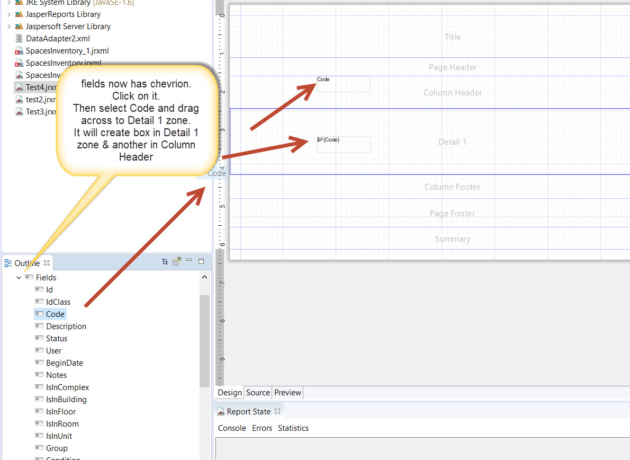Switch to the Source tab
Image resolution: width=630 pixels, height=460 pixels.
(258, 393)
